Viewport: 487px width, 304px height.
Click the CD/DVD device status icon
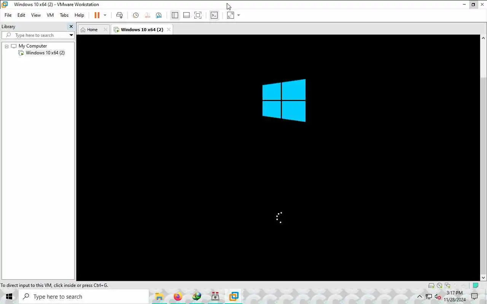tap(439, 285)
